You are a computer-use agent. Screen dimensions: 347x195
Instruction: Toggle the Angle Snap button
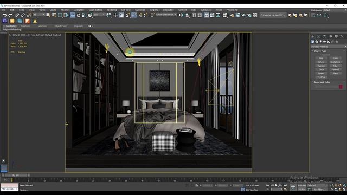134,15
